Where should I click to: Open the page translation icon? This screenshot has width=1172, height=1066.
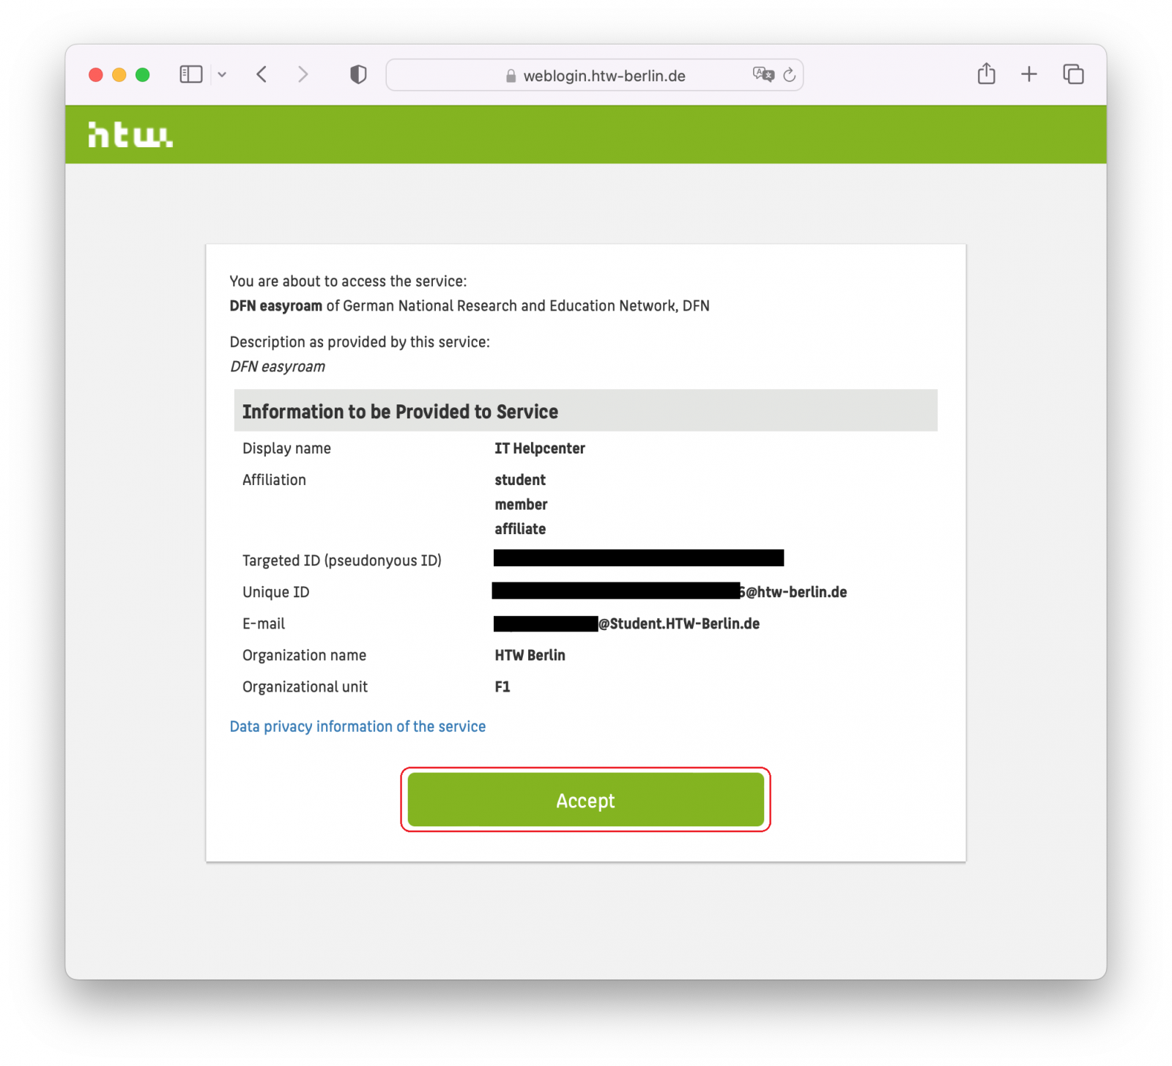763,75
